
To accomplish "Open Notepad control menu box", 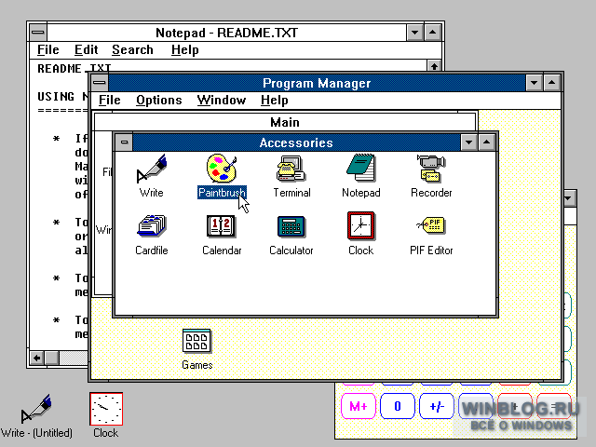I will [x=37, y=33].
